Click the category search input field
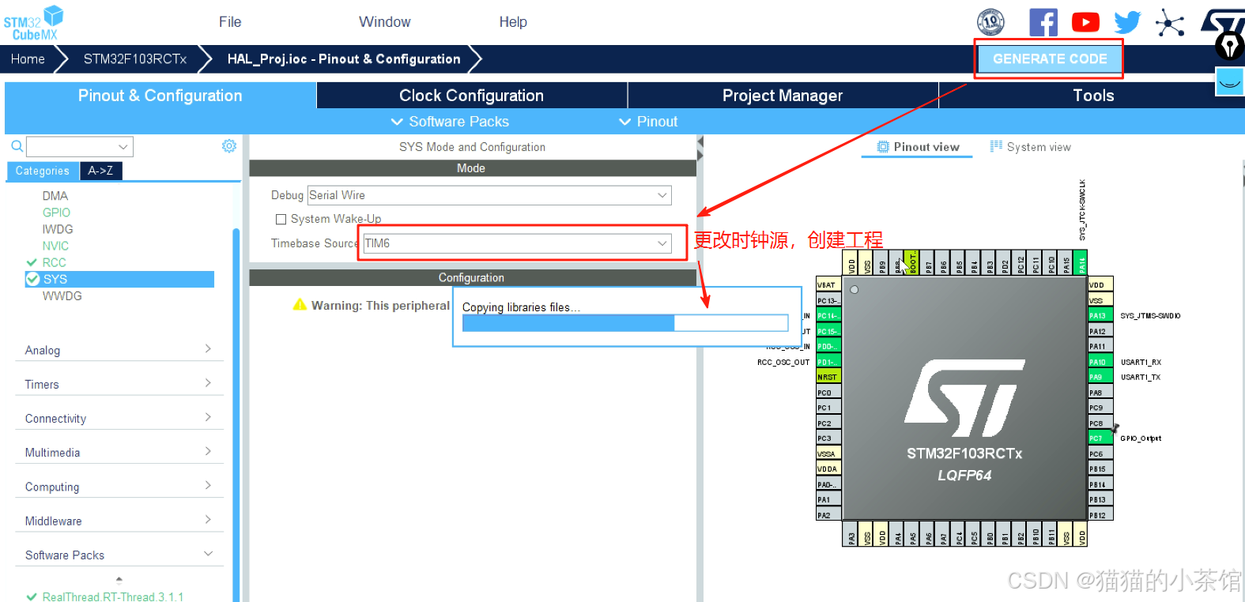This screenshot has width=1245, height=602. pos(73,146)
